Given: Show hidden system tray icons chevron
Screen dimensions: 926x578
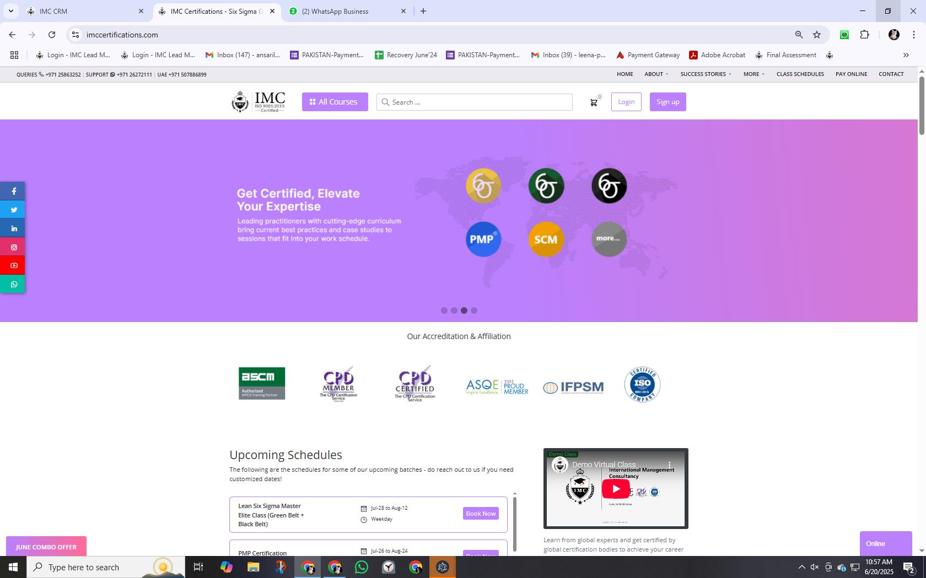Looking at the screenshot, I should (x=801, y=567).
